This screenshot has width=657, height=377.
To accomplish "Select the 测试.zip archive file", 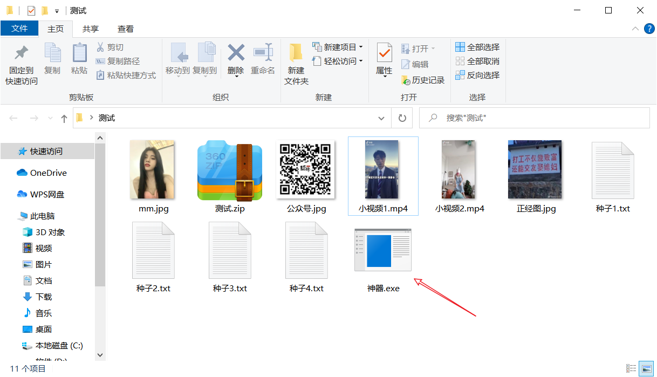I will pyautogui.click(x=230, y=170).
